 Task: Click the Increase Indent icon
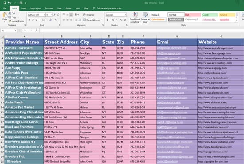click(x=79, y=20)
